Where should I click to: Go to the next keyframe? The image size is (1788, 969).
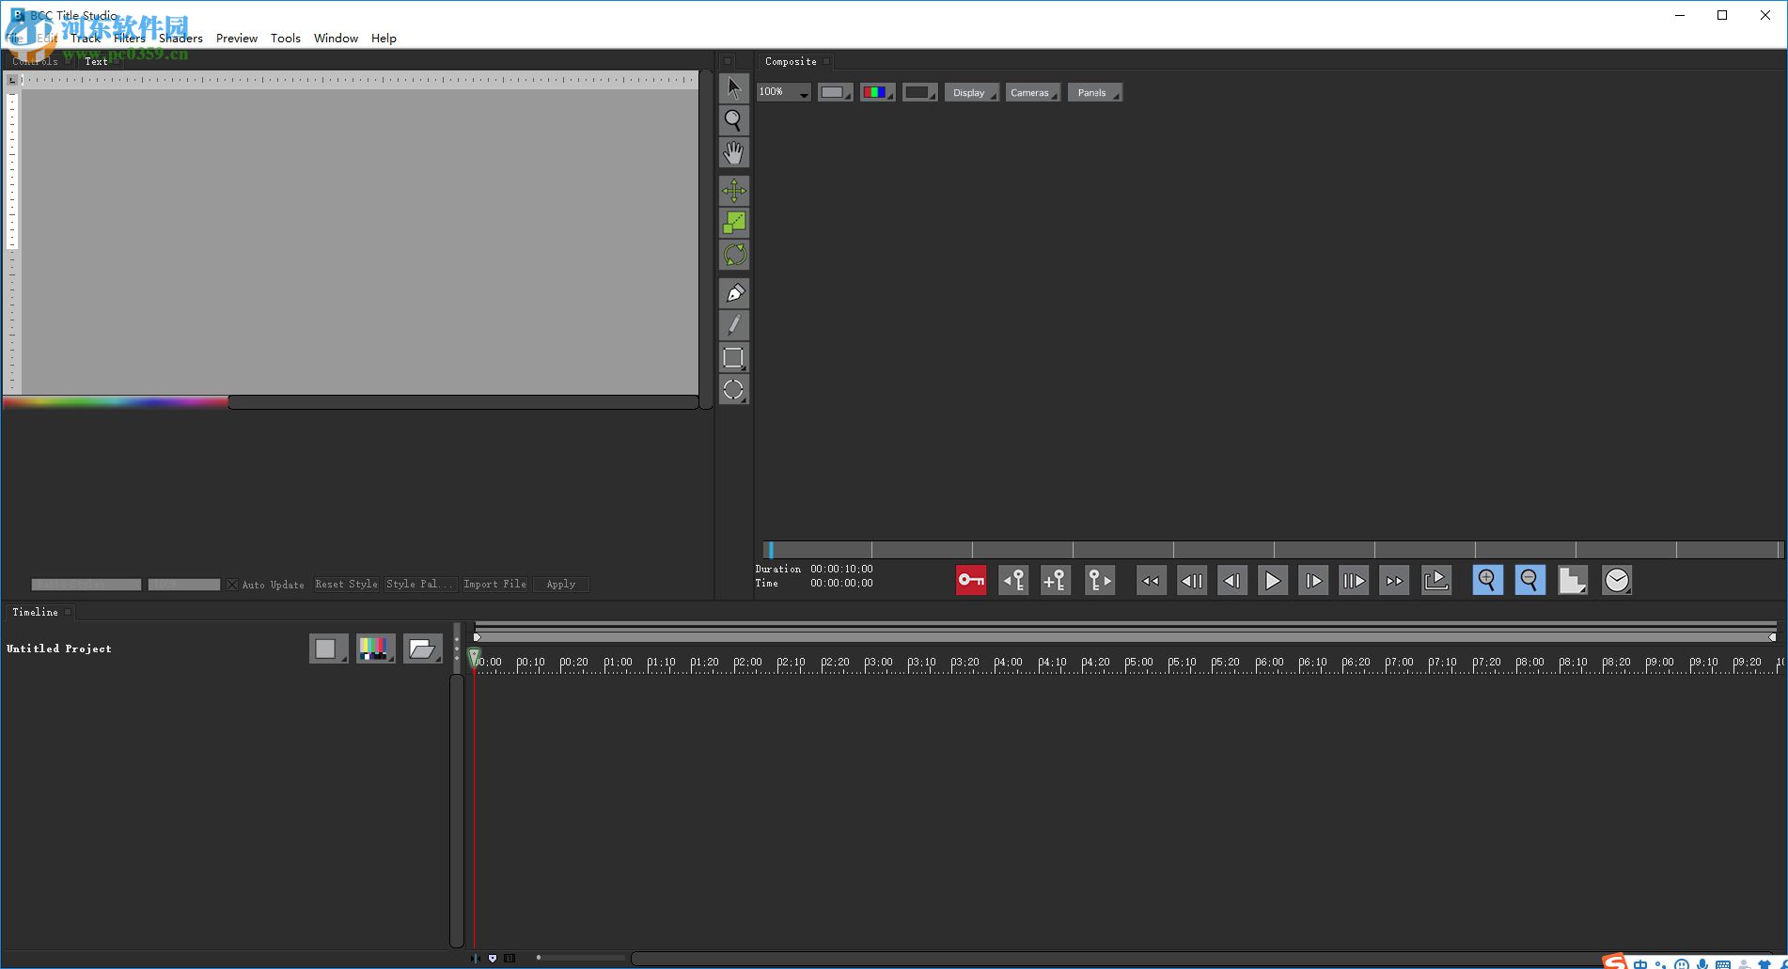[x=1099, y=580]
